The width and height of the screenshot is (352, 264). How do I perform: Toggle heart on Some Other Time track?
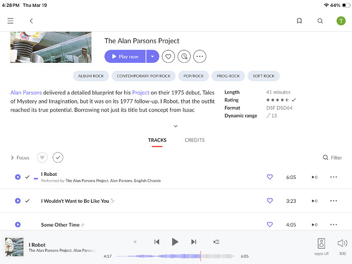270,224
